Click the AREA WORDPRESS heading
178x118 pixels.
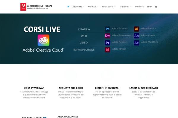68,117
